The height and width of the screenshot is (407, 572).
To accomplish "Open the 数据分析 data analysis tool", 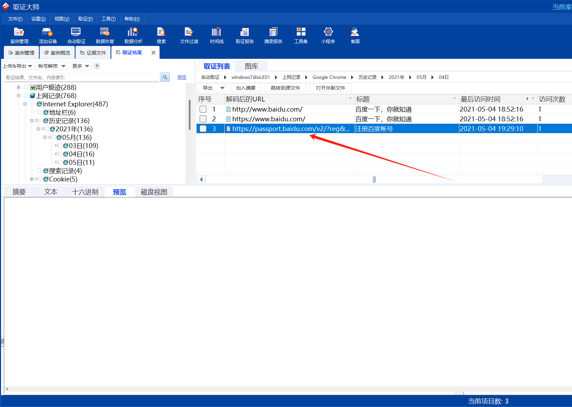I will point(133,35).
